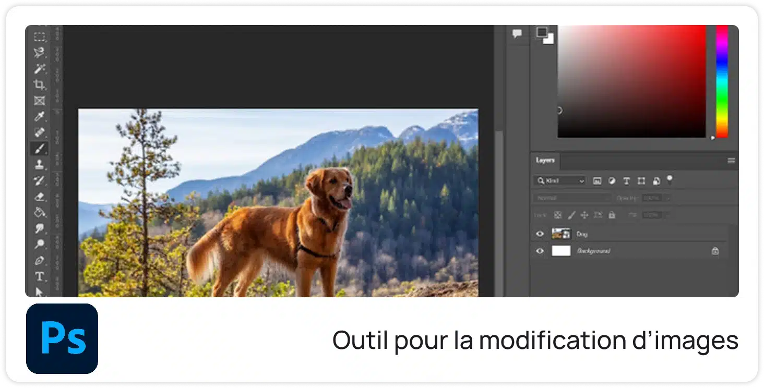Filter layers by adjustment layers icon
Image resolution: width=764 pixels, height=388 pixels.
(612, 181)
